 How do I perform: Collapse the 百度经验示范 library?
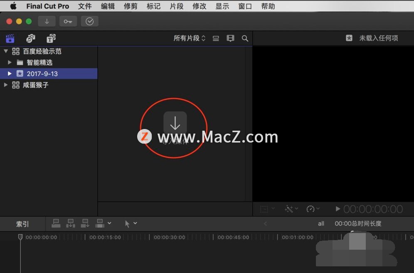pyautogui.click(x=6, y=51)
